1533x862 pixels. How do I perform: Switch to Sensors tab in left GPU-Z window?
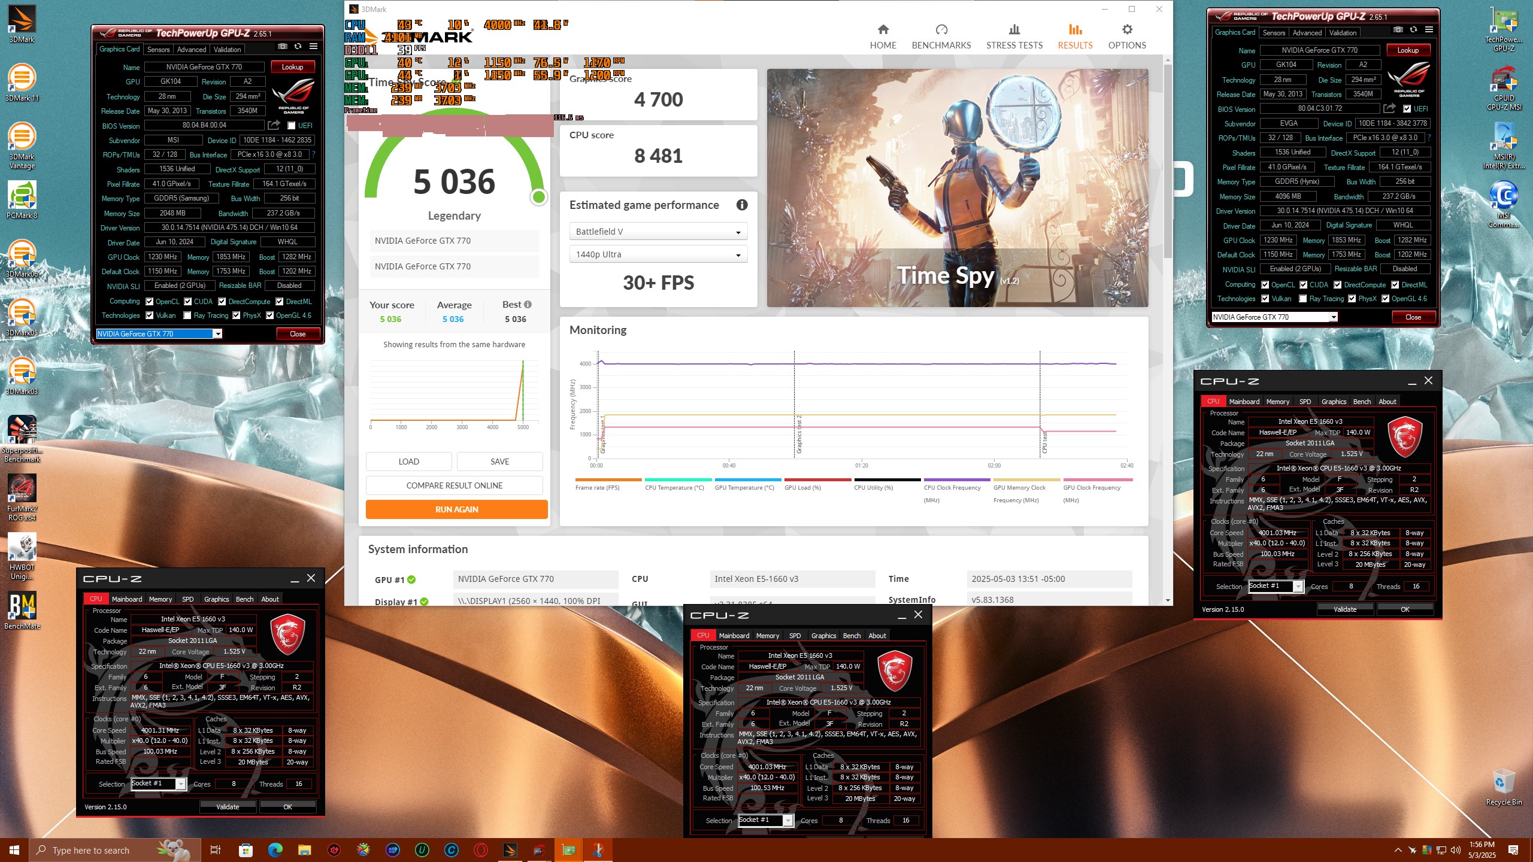tap(158, 50)
